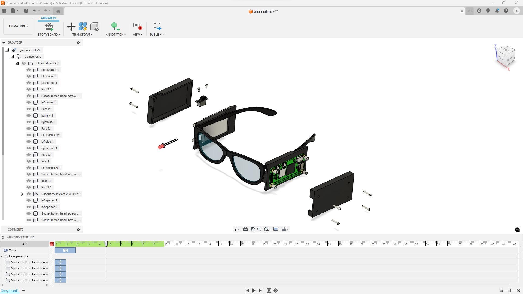Screen dimensions: 523x294
Task: Click the New Storyboard clapperboard icon
Action: tap(49, 27)
